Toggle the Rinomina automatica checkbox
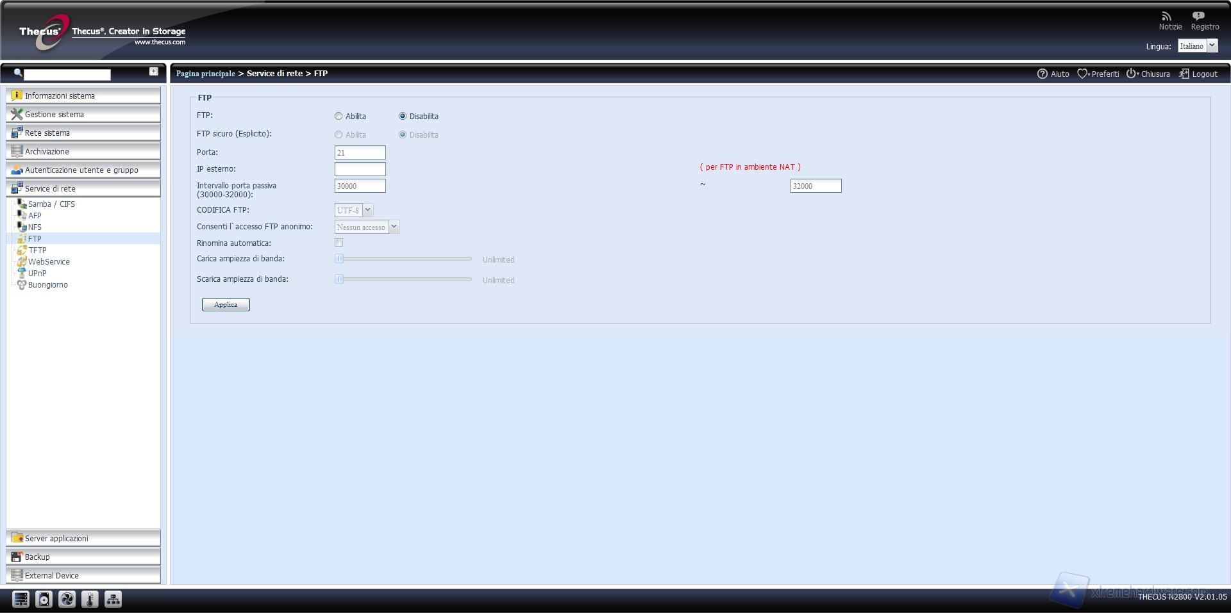Viewport: 1231px width, 613px height. point(339,243)
